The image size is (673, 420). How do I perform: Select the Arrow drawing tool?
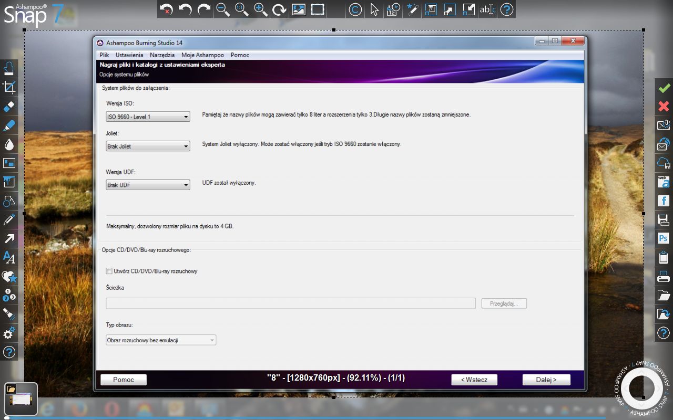coord(9,238)
